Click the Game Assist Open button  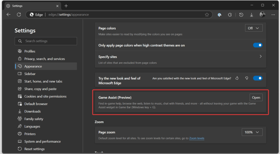point(256,97)
